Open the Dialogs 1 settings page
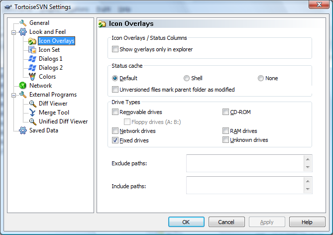The height and width of the screenshot is (235, 333). (x=51, y=59)
